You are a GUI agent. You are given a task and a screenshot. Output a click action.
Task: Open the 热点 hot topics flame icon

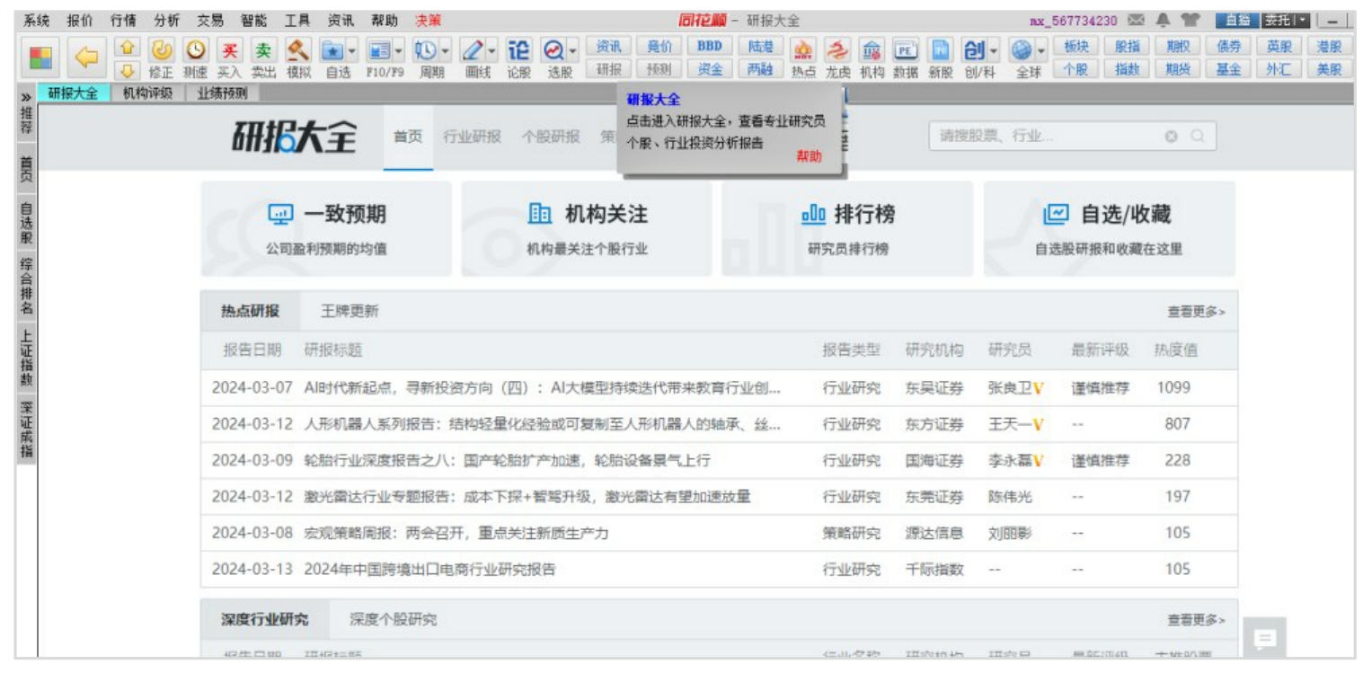click(x=803, y=50)
